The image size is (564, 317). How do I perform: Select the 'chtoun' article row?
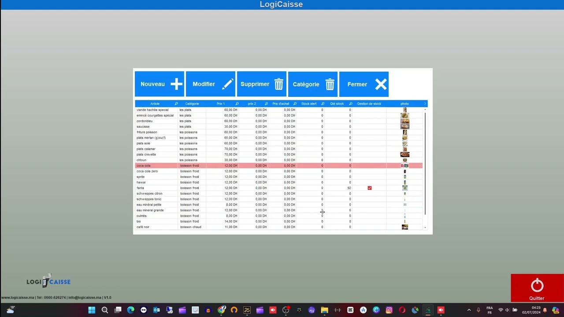[x=278, y=160]
